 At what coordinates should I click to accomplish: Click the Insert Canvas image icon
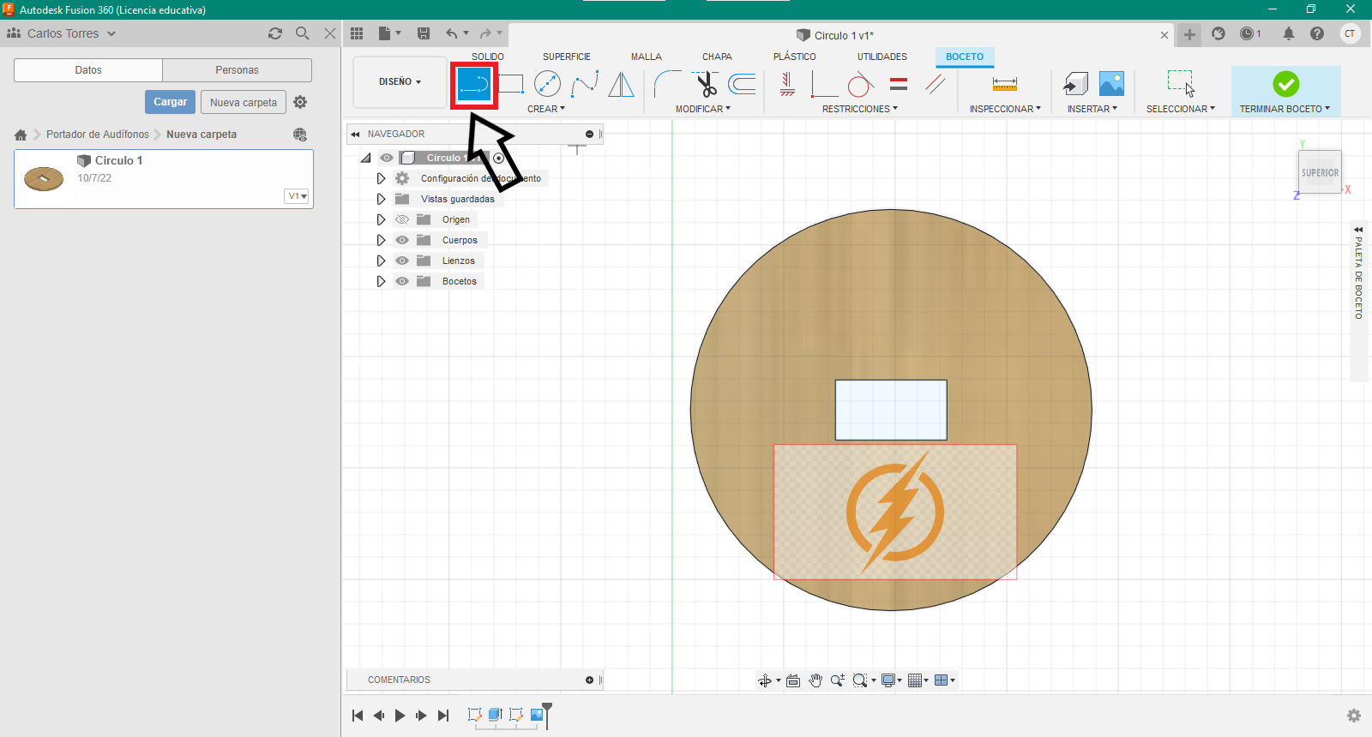1111,84
